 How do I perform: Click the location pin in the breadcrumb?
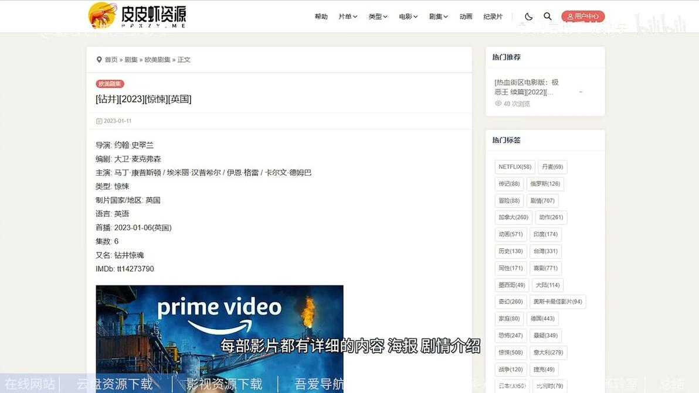(x=99, y=59)
